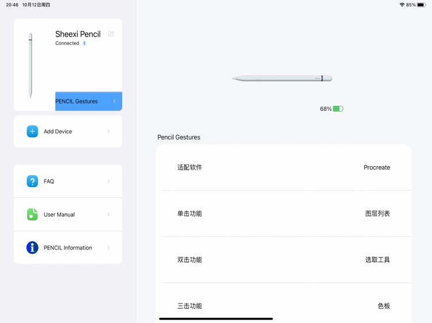This screenshot has width=432, height=323.
Task: Tap the Bluetooth icon next to Connected
Action: (84, 43)
